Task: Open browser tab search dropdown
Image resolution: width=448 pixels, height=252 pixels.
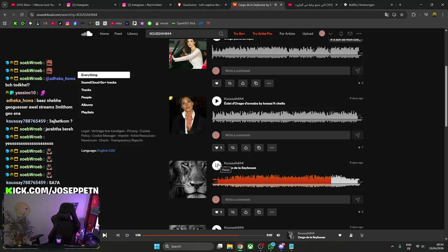Action: tap(5, 5)
